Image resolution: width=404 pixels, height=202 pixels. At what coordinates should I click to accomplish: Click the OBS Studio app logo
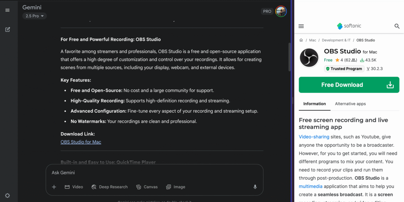pyautogui.click(x=309, y=58)
